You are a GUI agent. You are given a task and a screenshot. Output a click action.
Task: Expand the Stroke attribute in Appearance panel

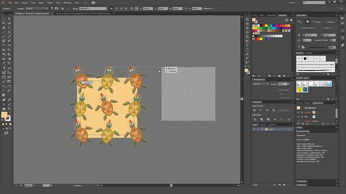point(302,113)
